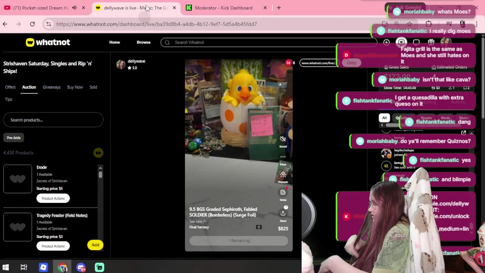Open the heart message icon in the header
This screenshot has width=485, height=273.
401,42
